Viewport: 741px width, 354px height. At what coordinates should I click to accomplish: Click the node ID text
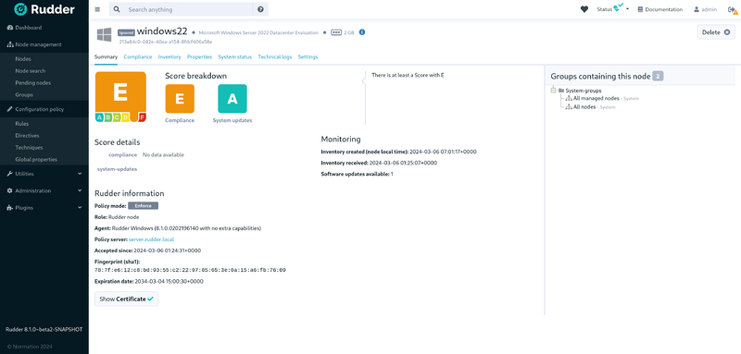(166, 42)
